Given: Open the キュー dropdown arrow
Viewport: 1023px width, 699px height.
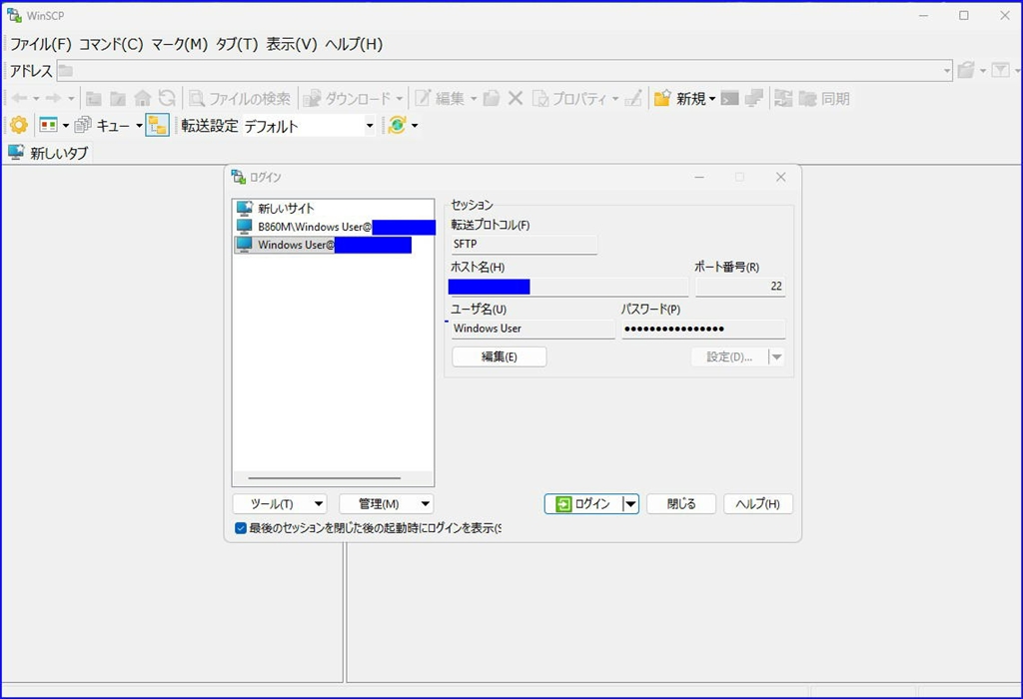Looking at the screenshot, I should tap(139, 125).
